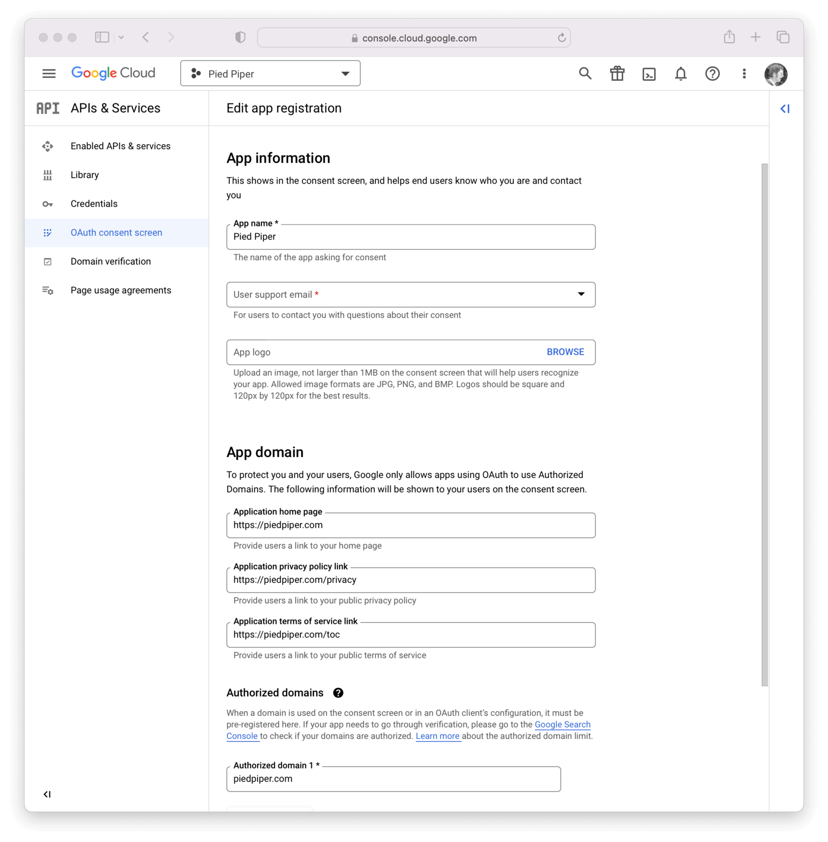Open the profile avatar menu
The width and height of the screenshot is (828, 842).
click(775, 74)
